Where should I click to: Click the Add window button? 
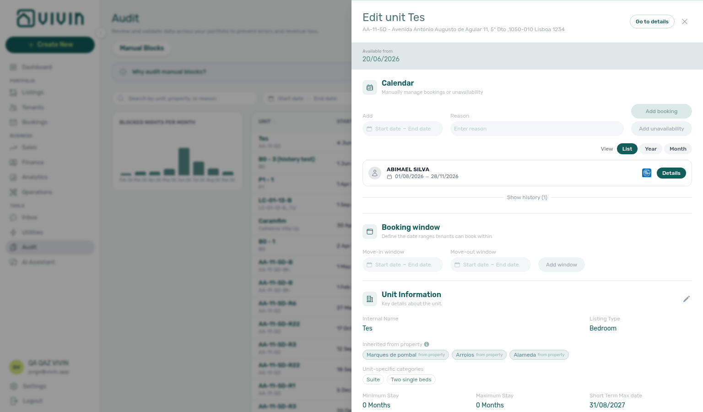click(x=562, y=265)
